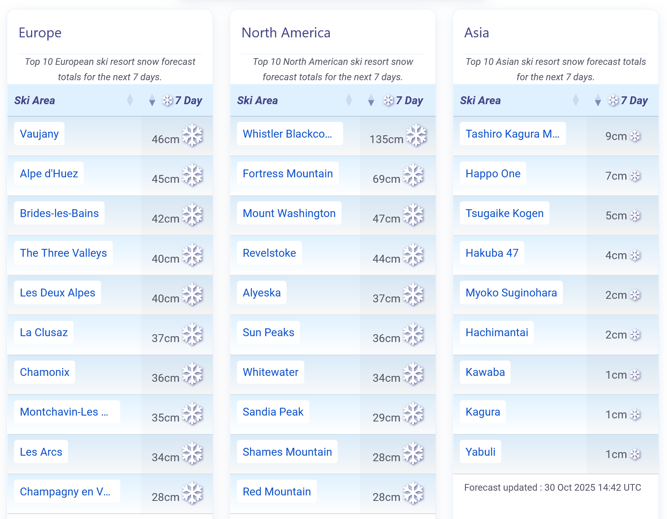Toggle the Ski Area sort arrow in Asia table

click(x=576, y=100)
